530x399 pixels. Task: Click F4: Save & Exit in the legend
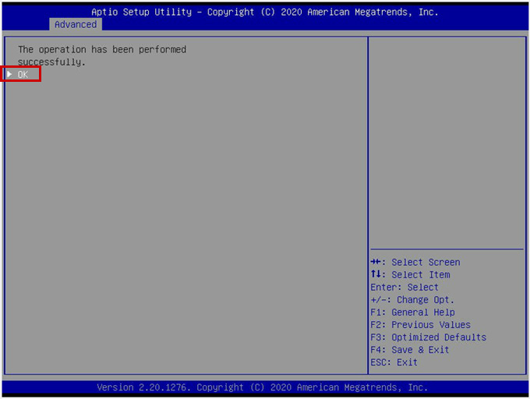coord(410,350)
